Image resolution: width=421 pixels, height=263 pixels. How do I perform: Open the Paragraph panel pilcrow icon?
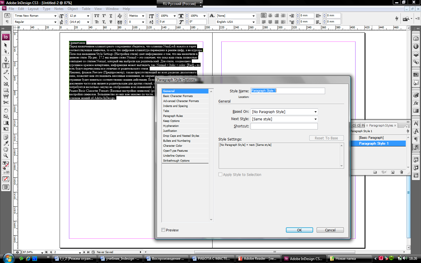(416, 139)
